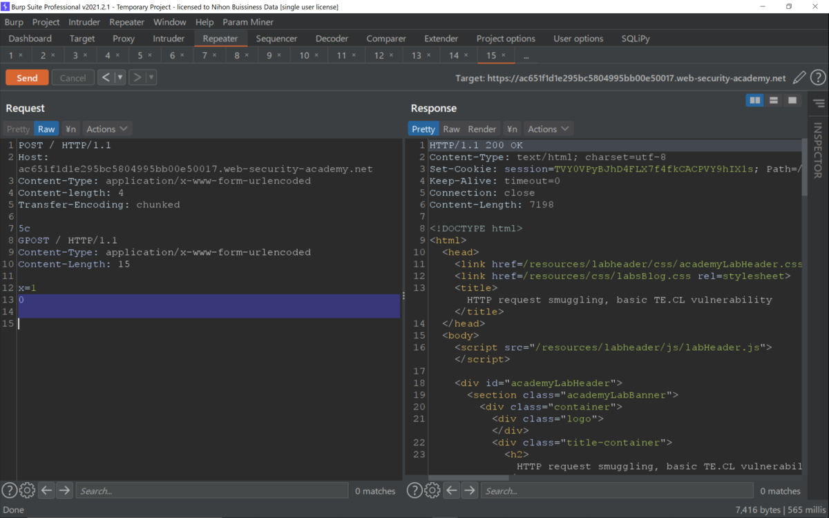
Task: Switch to the Proxy tab
Action: [124, 39]
